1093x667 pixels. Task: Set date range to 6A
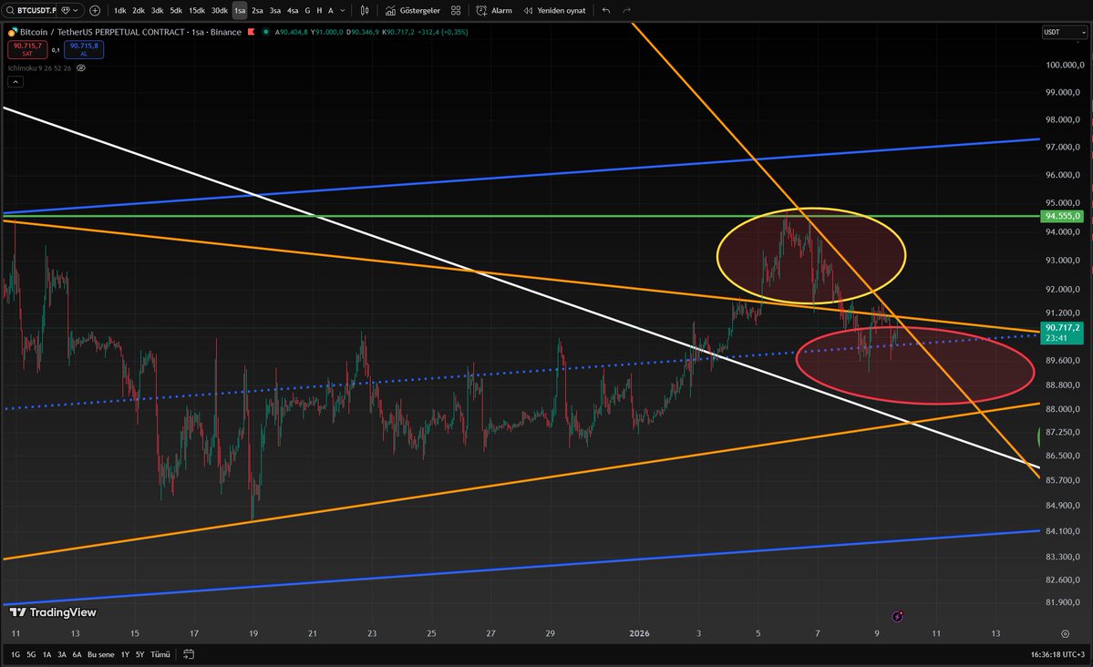pos(77,654)
